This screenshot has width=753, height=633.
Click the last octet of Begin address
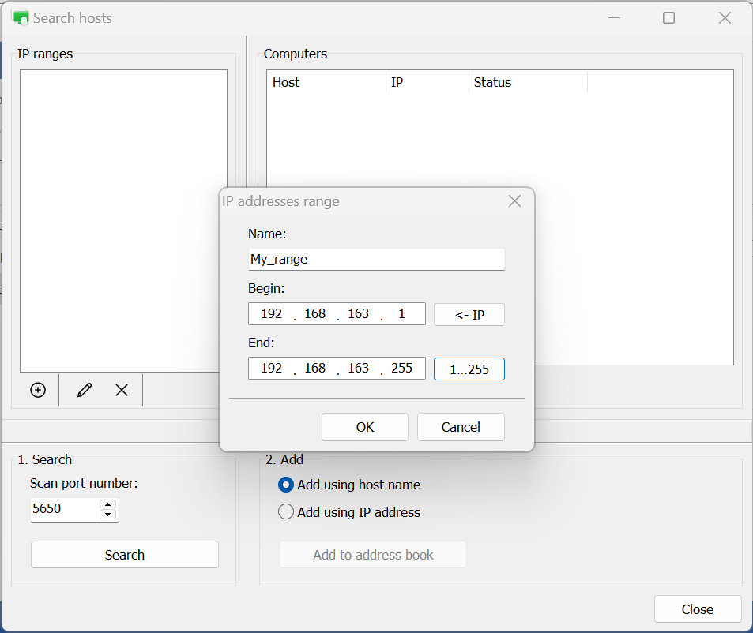[x=402, y=314]
